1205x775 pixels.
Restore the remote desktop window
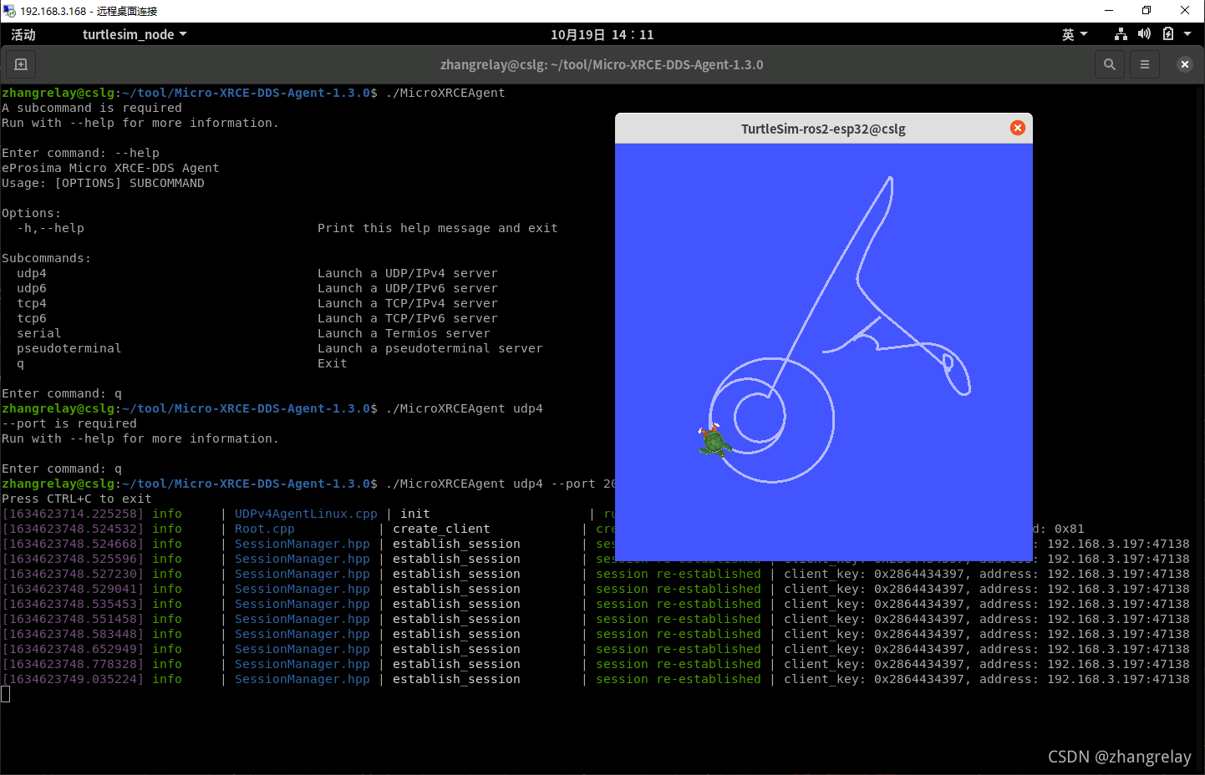1147,11
